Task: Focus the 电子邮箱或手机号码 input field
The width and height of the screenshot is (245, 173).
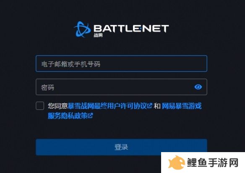Action: [121, 64]
